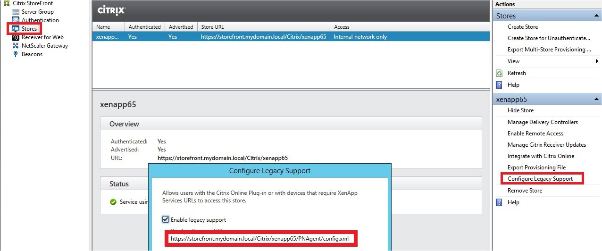
Task: Select the Beacons pin icon
Action: [16, 54]
